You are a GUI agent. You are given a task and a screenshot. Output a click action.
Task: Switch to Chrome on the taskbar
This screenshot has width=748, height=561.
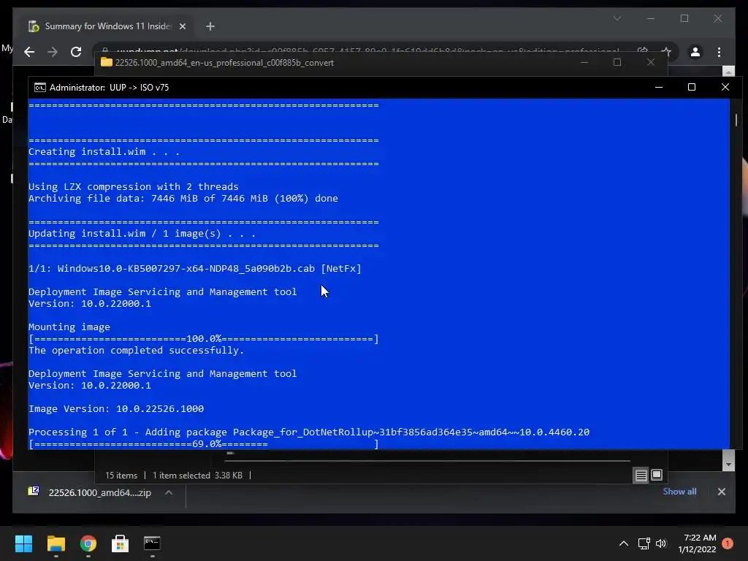(88, 543)
